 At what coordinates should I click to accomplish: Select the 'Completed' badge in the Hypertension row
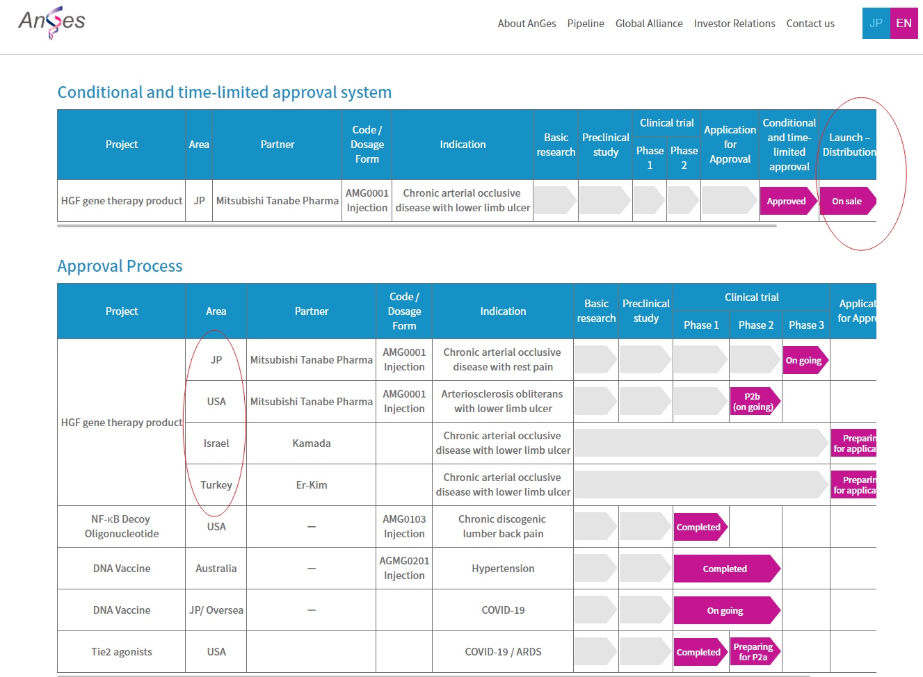coord(727,569)
